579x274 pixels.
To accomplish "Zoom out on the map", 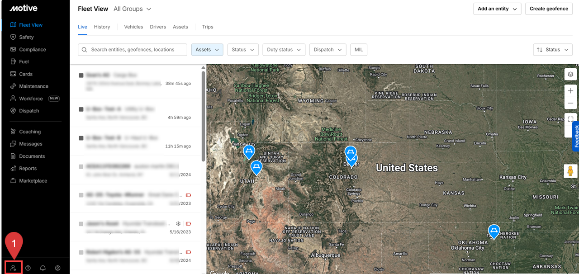I will point(570,103).
